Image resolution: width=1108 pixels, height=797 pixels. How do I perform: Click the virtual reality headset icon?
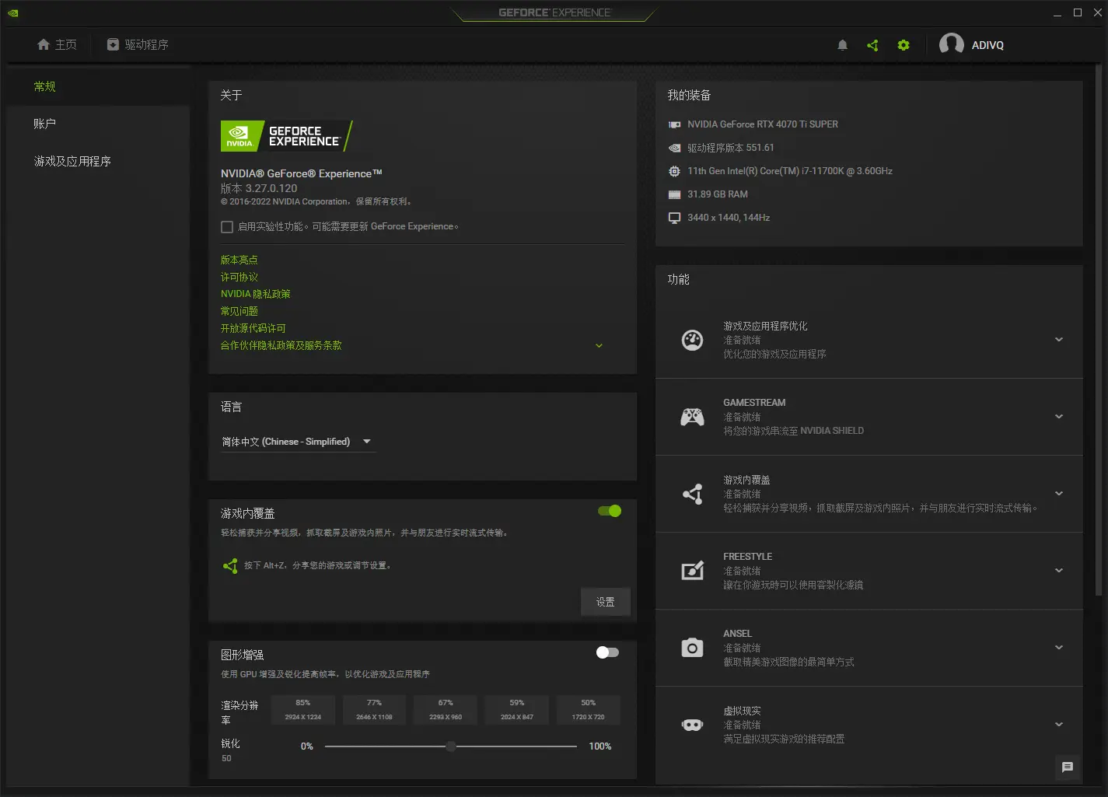(x=692, y=725)
